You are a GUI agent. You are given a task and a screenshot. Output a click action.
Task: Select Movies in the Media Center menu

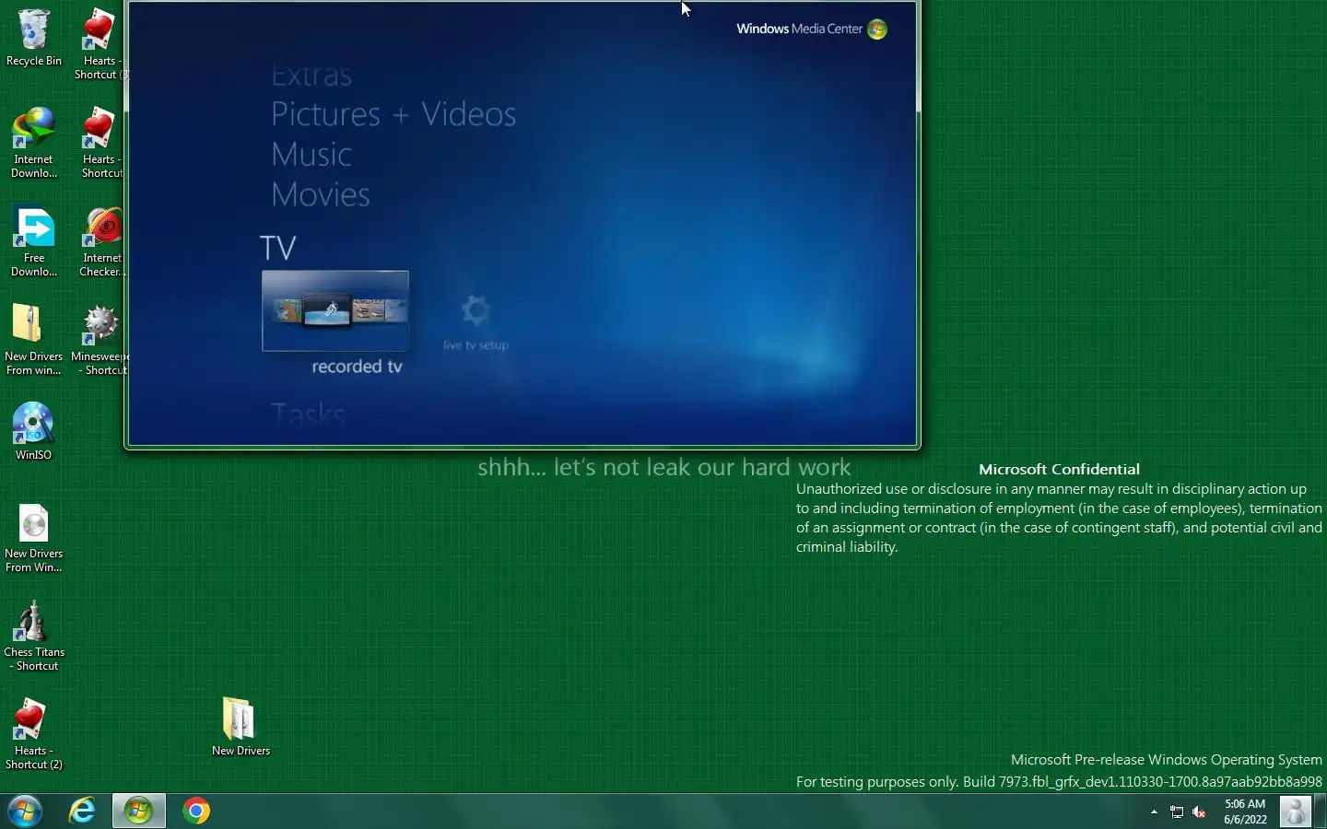click(321, 195)
